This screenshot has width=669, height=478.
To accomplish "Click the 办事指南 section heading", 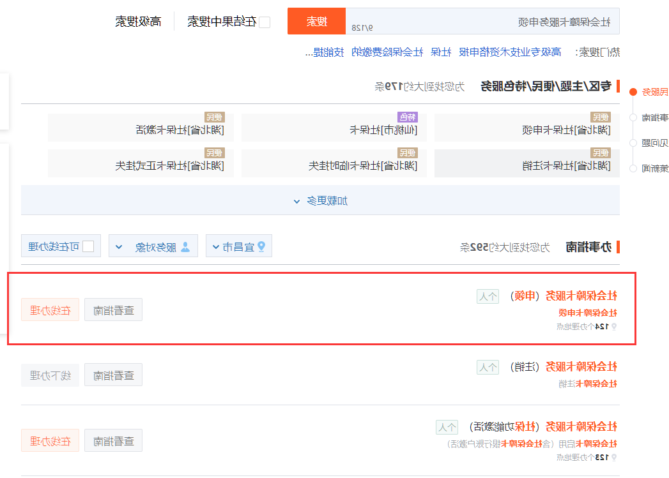I will (588, 247).
